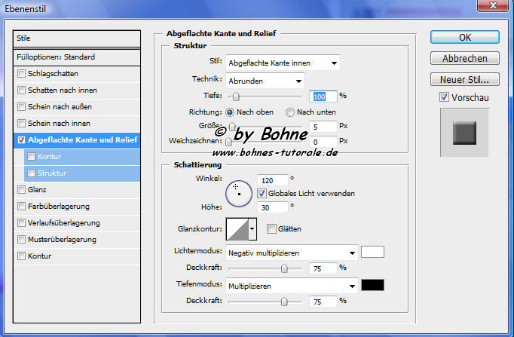The height and width of the screenshot is (337, 514).
Task: Select the Struktur sub-item in the list
Action: [x=52, y=173]
